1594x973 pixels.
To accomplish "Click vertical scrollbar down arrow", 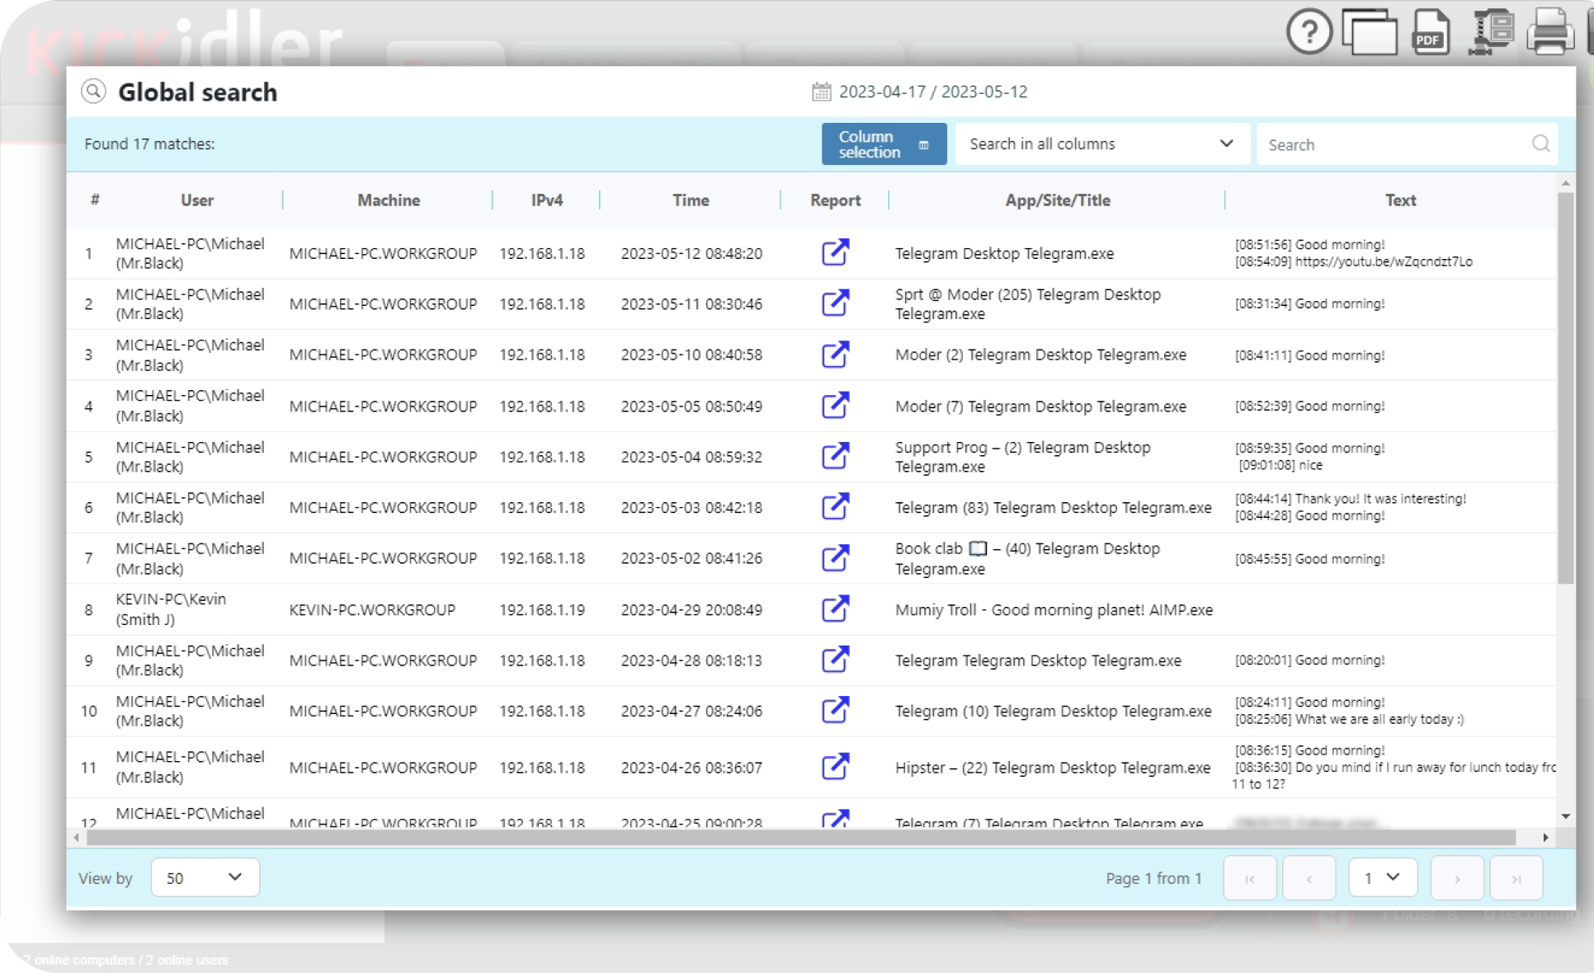I will point(1565,816).
